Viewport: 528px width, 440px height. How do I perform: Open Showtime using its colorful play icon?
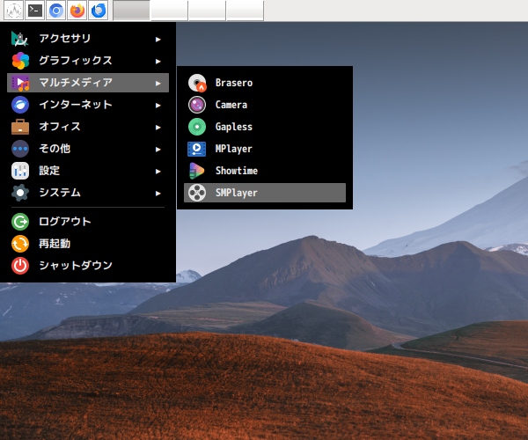point(197,171)
